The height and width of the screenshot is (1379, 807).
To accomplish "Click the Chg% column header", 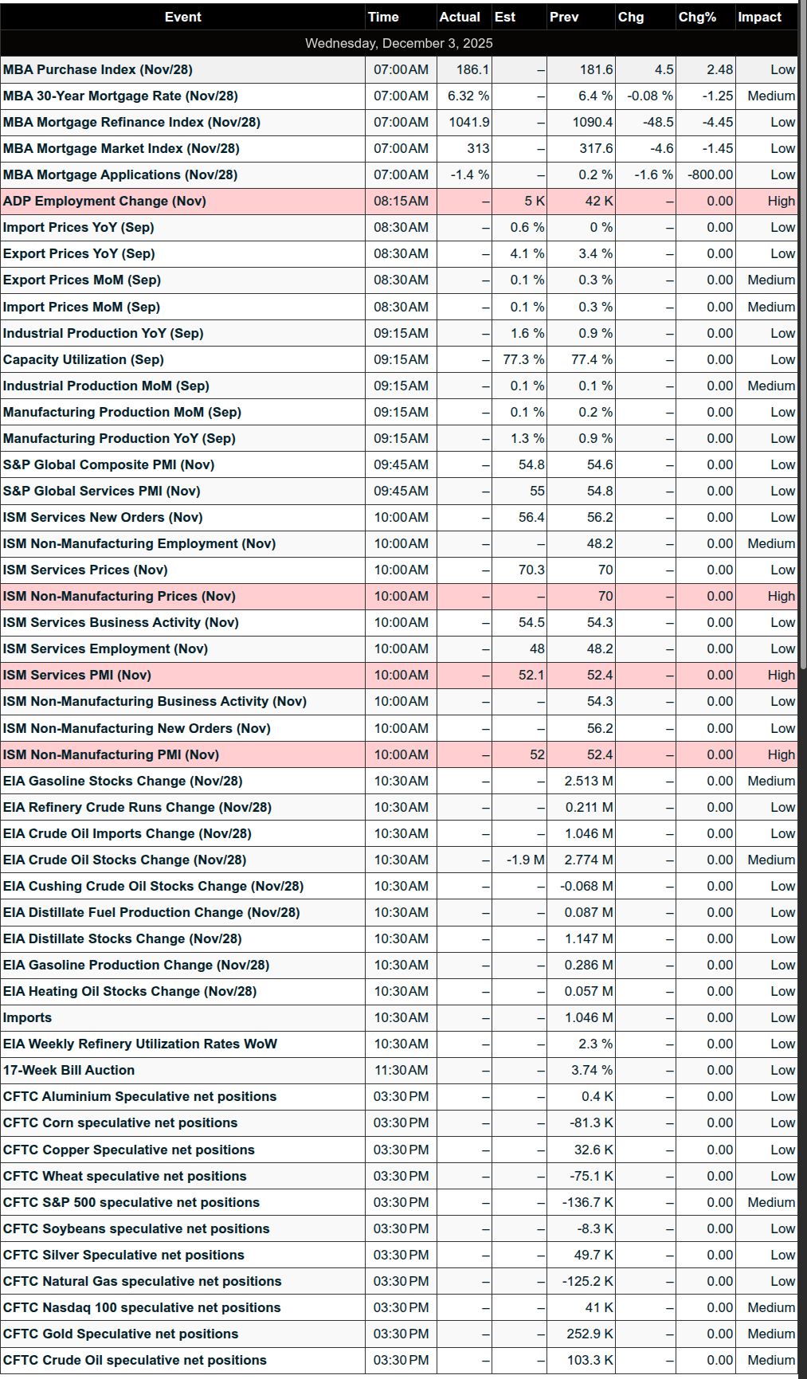I will 697,17.
